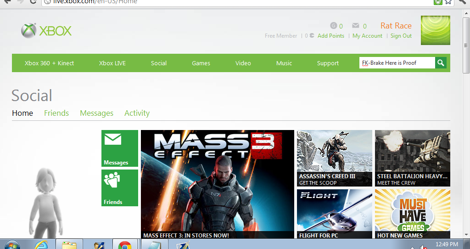Click the search field with FK-Brake text

397,62
